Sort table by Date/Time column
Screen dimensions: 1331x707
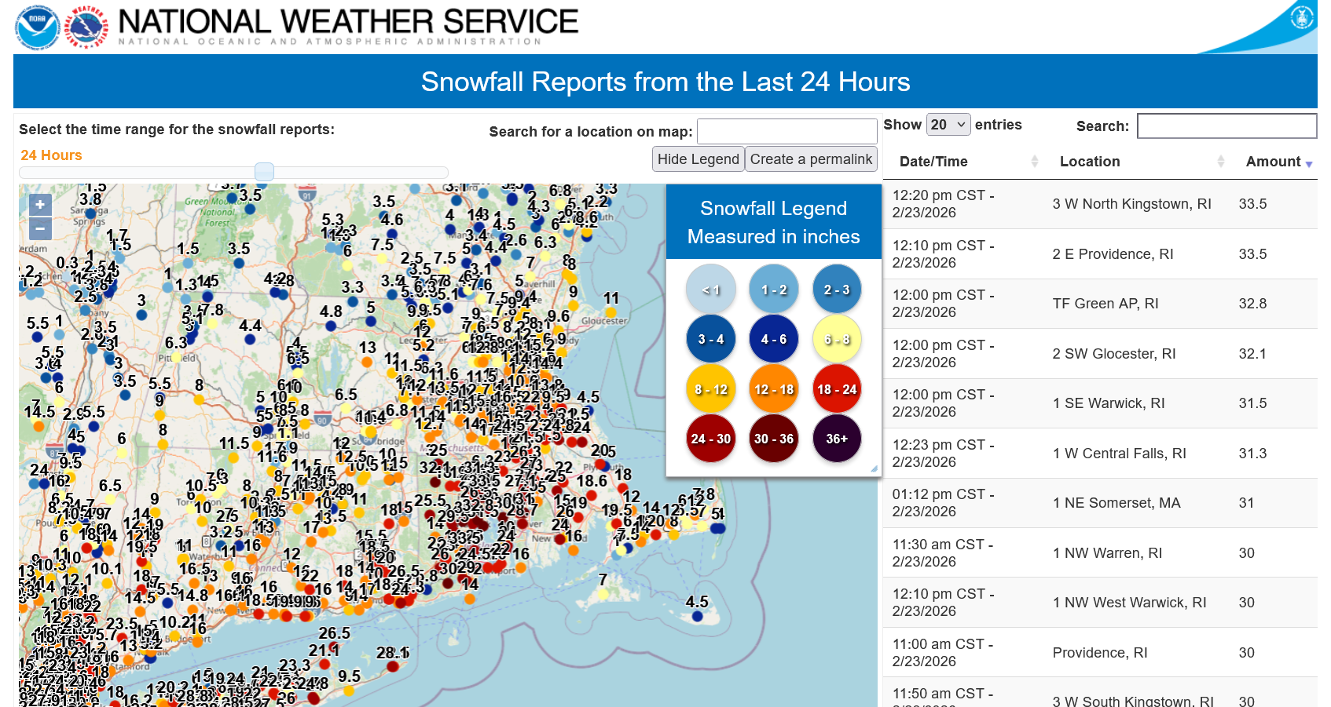[968, 162]
